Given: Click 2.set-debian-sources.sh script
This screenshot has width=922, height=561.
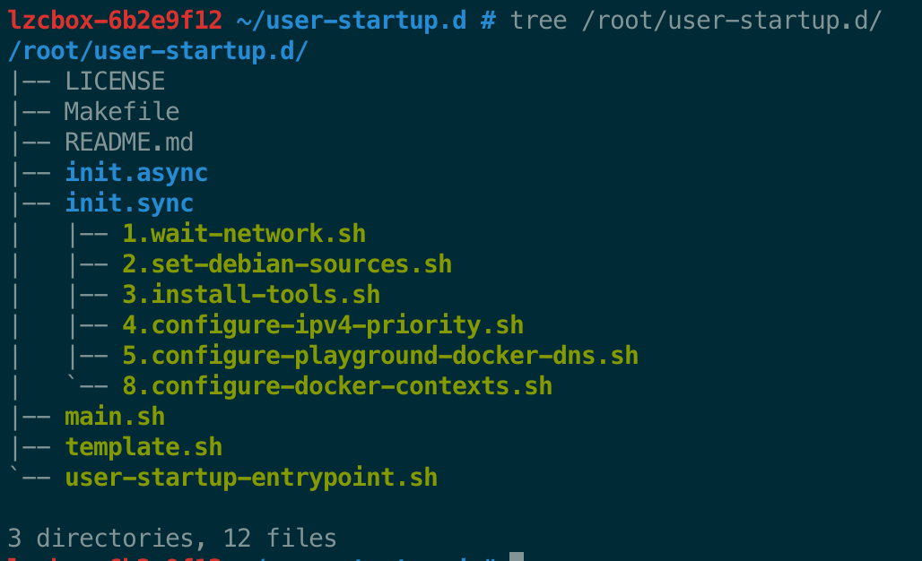Looking at the screenshot, I should (287, 264).
